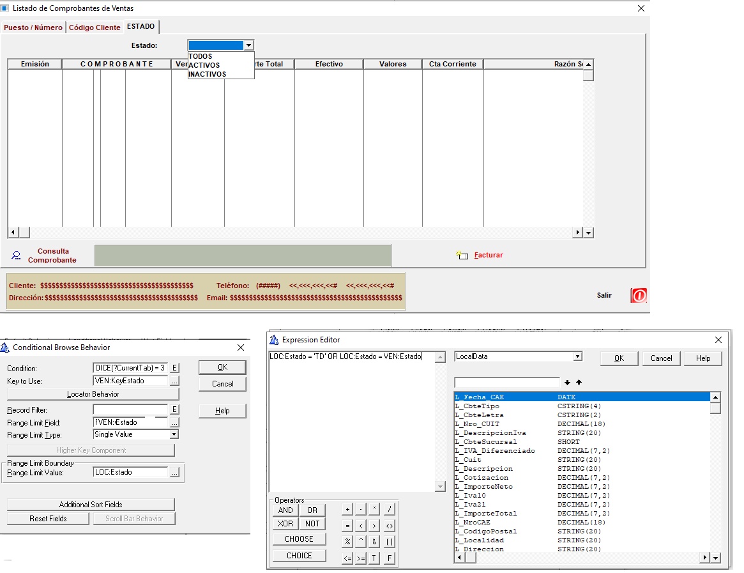This screenshot has height=573, width=744.
Task: Open the Range Limit Type dropdown
Action: point(174,434)
